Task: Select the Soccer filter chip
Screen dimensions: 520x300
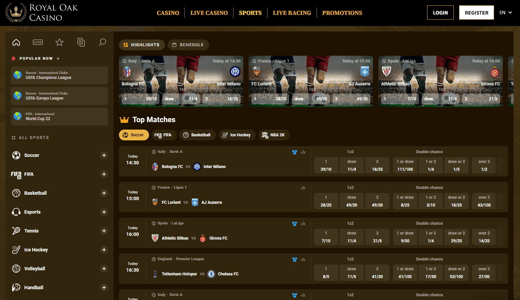Action: [x=134, y=135]
